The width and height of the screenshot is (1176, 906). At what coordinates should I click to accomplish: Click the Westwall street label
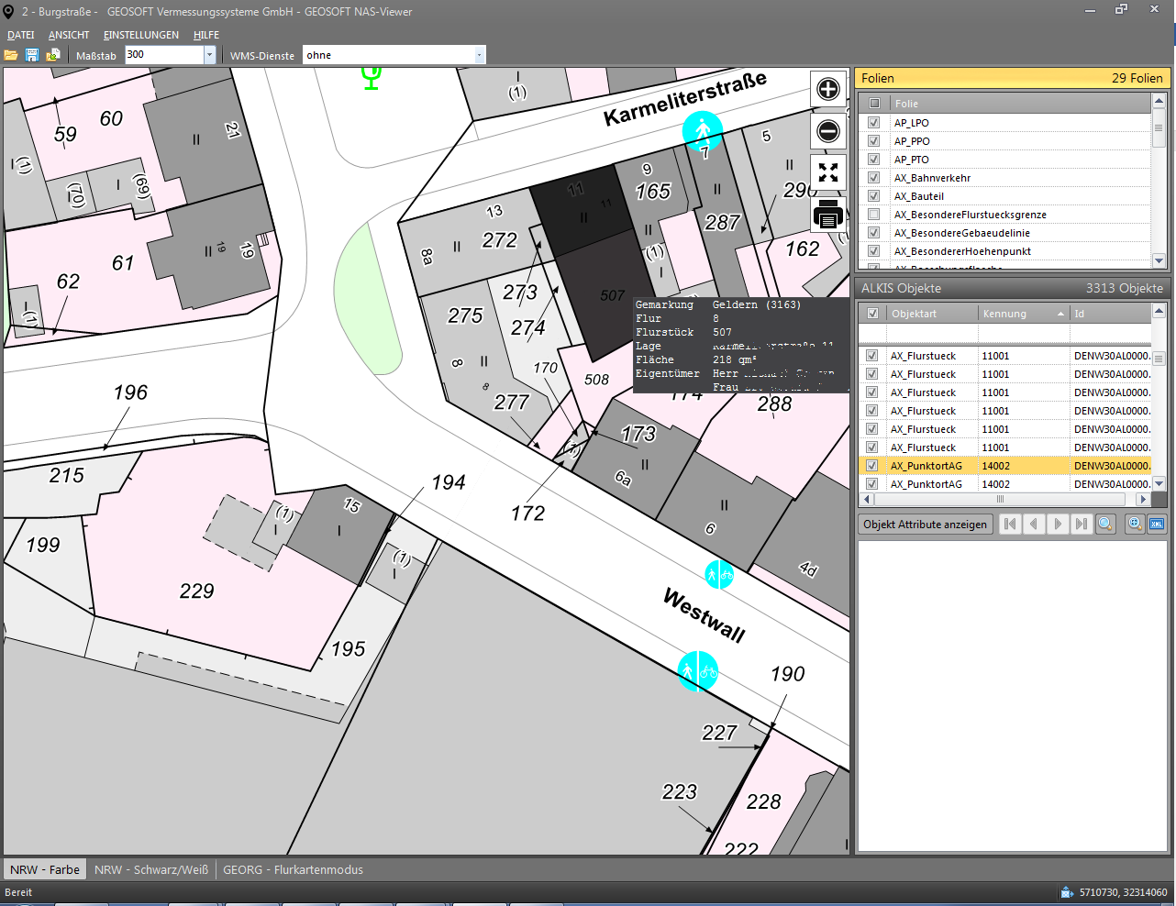pyautogui.click(x=704, y=615)
